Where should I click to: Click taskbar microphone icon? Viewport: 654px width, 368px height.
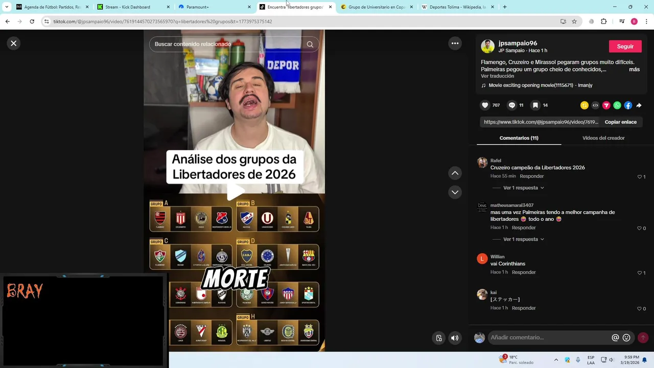(578, 360)
